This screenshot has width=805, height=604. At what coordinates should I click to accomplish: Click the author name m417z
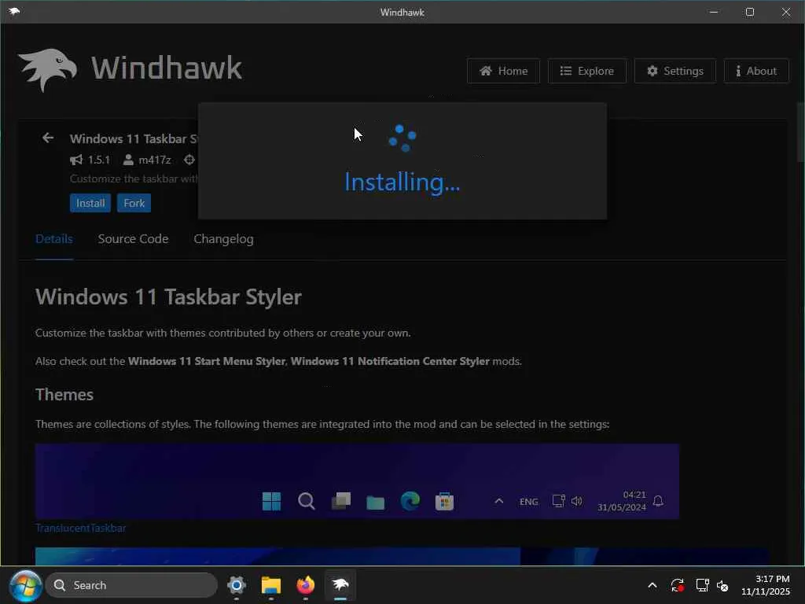(x=155, y=160)
